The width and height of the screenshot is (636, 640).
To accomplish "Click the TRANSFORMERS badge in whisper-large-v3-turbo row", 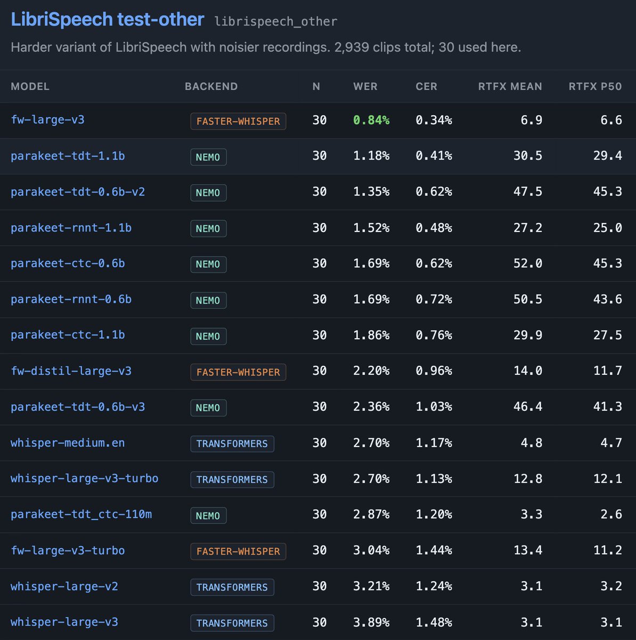I will [x=232, y=479].
